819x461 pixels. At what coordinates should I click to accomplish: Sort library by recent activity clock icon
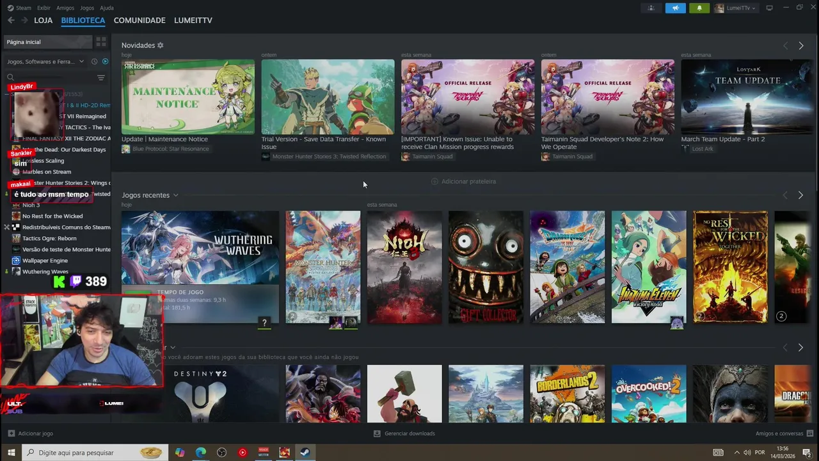[94, 61]
